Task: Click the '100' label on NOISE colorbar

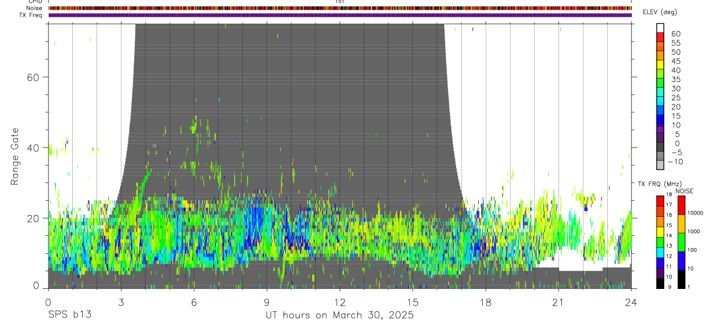Action: [x=692, y=250]
